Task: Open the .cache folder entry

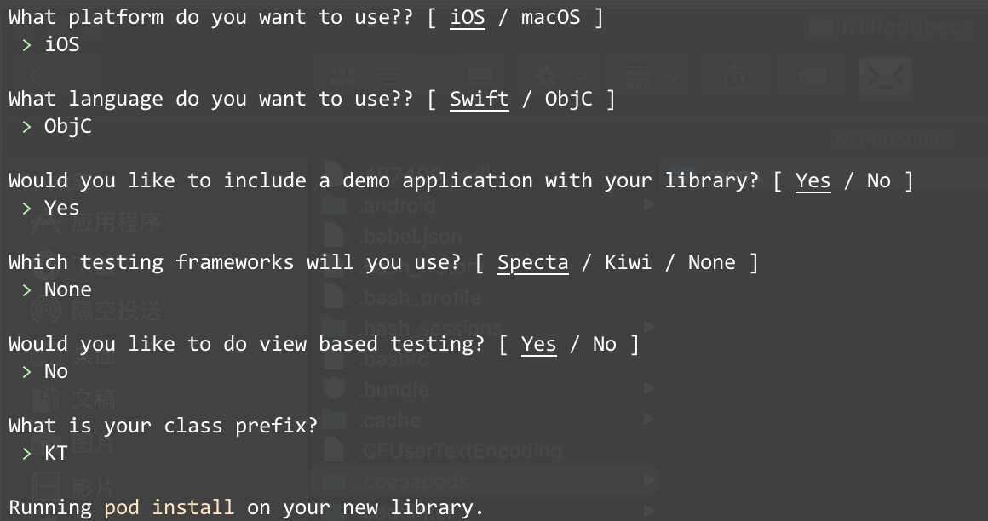Action: [391, 420]
